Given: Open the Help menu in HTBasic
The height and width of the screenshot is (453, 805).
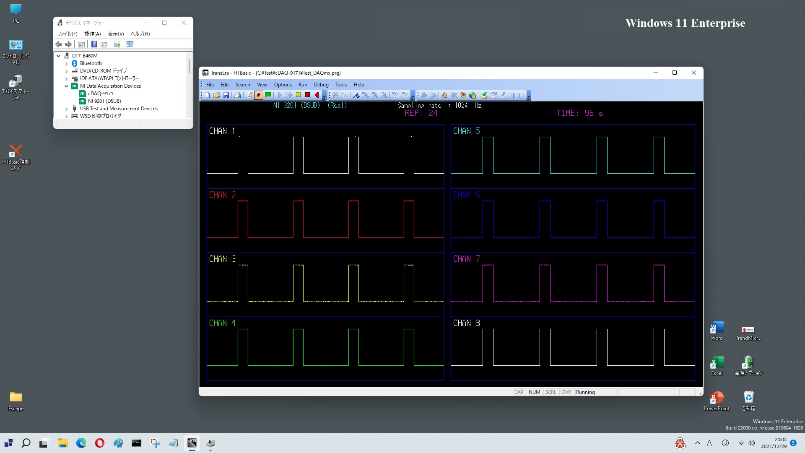Looking at the screenshot, I should click(x=359, y=84).
